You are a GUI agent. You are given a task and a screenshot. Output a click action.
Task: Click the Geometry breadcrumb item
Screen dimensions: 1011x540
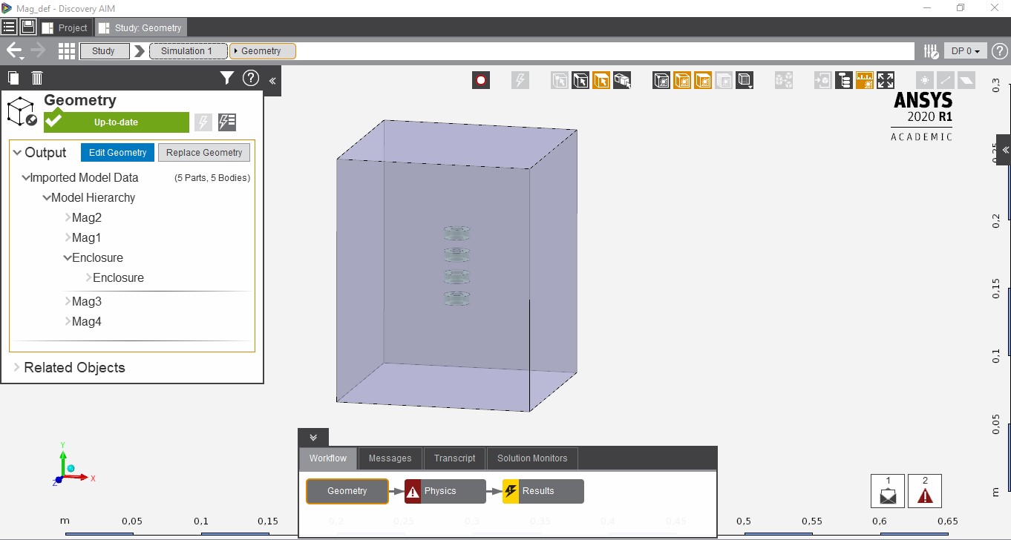pos(262,51)
